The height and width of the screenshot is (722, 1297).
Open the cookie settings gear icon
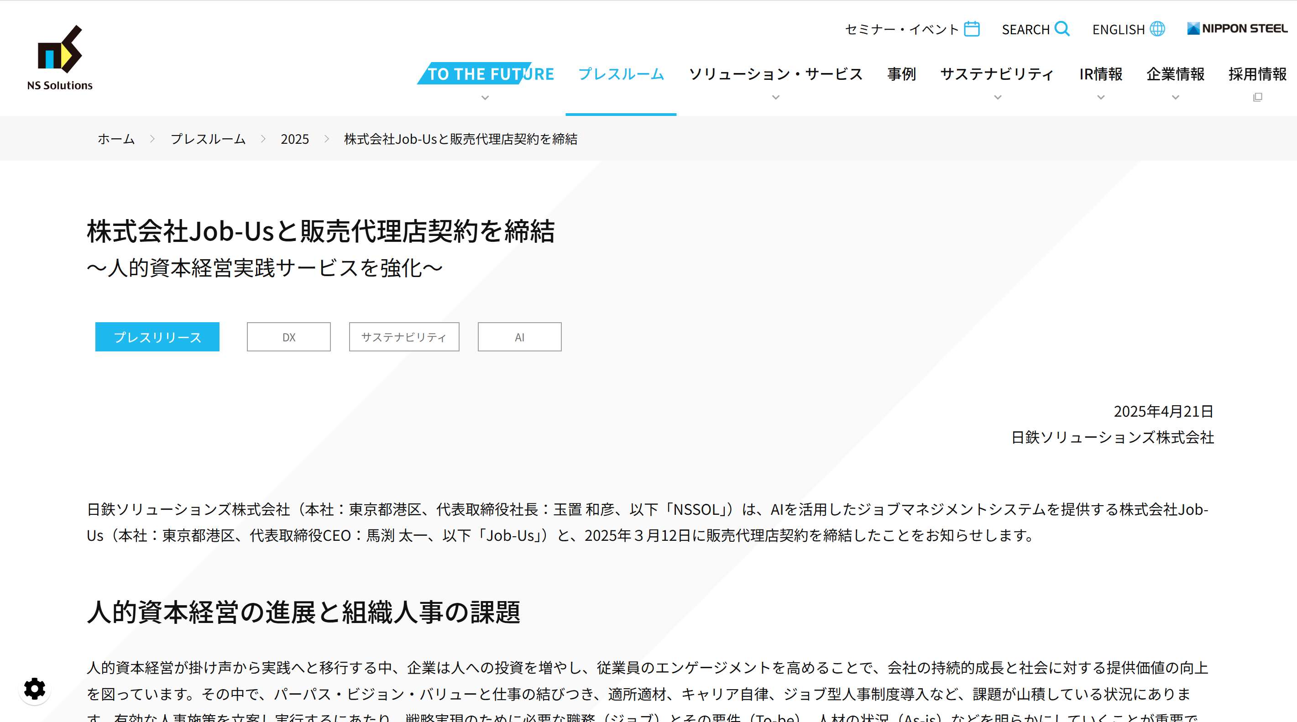pos(35,688)
